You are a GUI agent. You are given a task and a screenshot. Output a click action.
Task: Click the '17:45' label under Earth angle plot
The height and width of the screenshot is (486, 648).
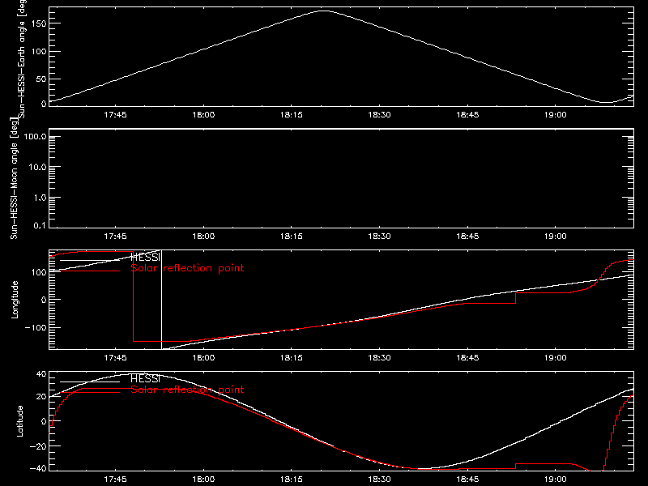pos(115,115)
